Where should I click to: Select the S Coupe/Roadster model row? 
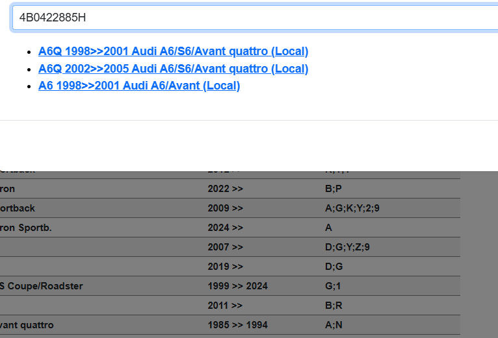41,286
